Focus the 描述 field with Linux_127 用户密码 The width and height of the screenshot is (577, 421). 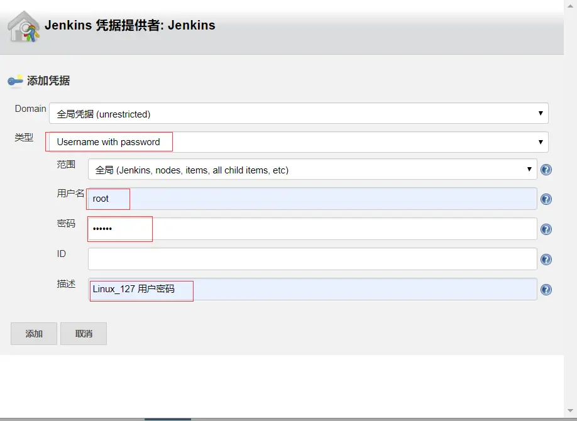(312, 289)
